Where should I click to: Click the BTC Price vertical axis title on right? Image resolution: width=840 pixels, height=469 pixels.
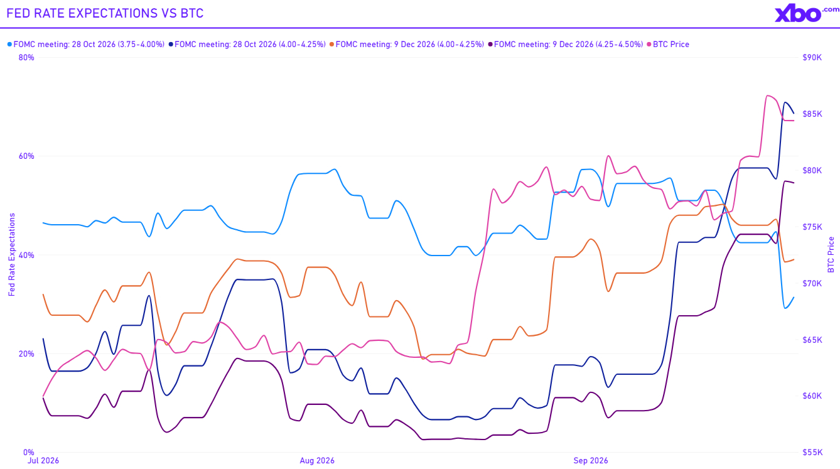click(831, 254)
